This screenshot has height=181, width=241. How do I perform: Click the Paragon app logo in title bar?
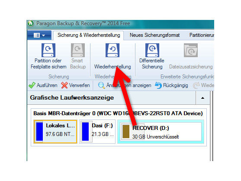[x=31, y=23]
